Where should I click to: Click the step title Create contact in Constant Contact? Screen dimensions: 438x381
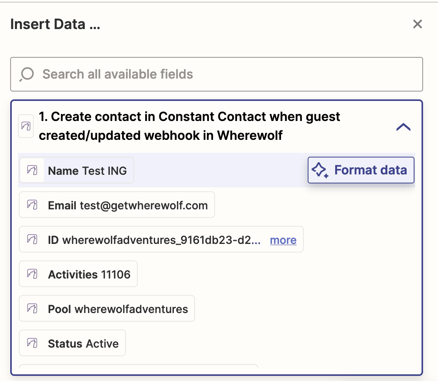click(x=190, y=126)
